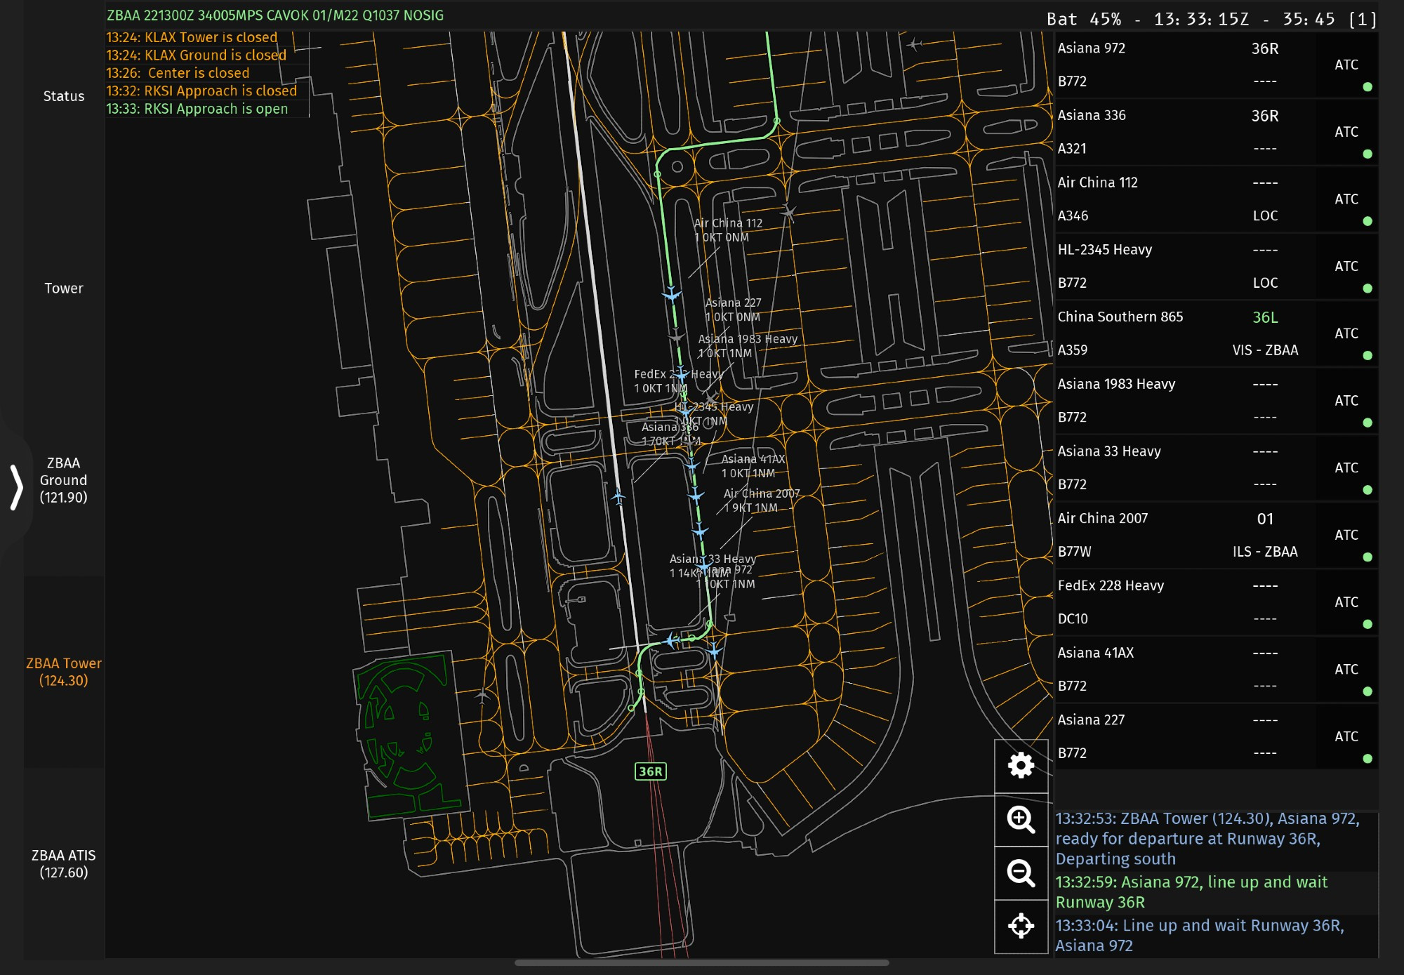Tune to ZBAA ATIS (127.60)

(x=64, y=864)
